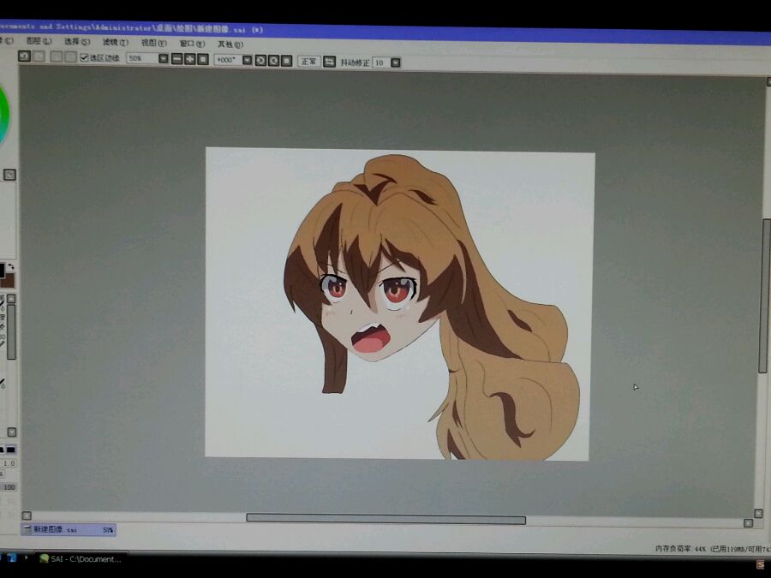Click the flip view horizontally icon
The width and height of the screenshot is (771, 578).
coord(330,62)
